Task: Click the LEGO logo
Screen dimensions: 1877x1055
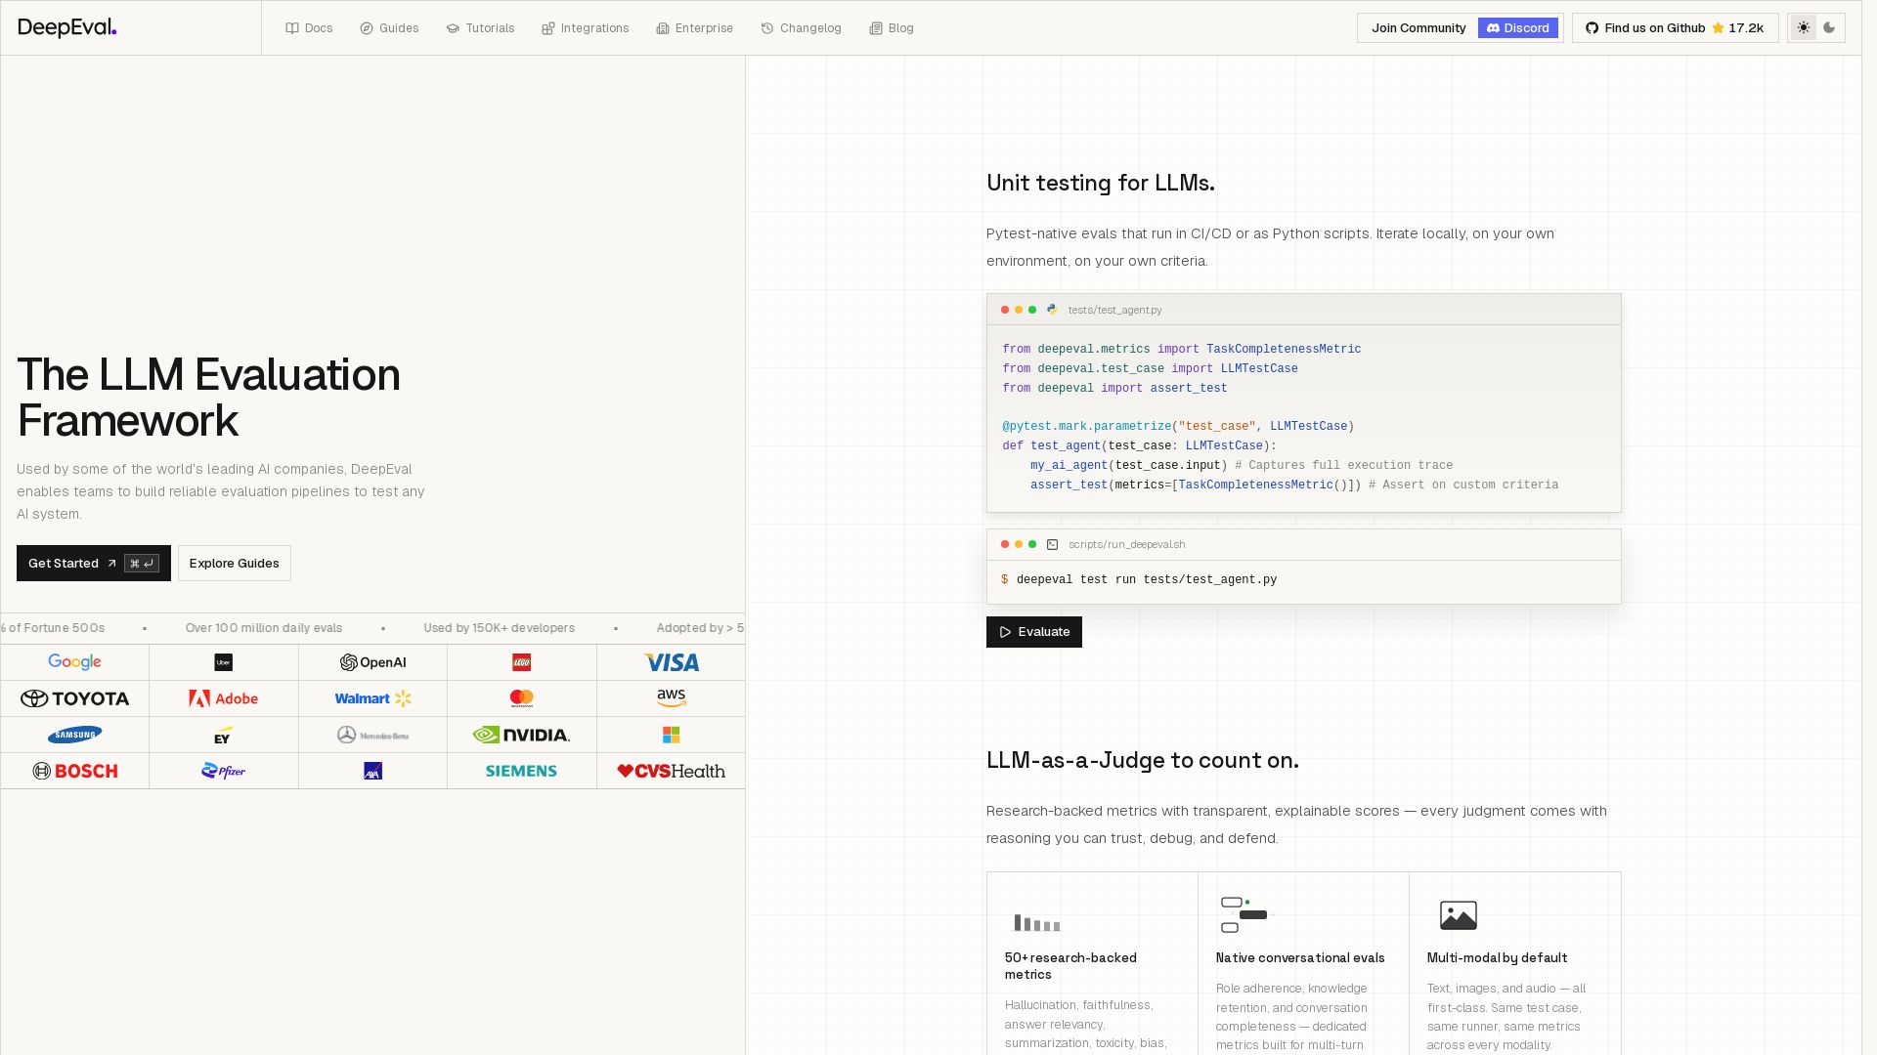Action: click(x=522, y=662)
